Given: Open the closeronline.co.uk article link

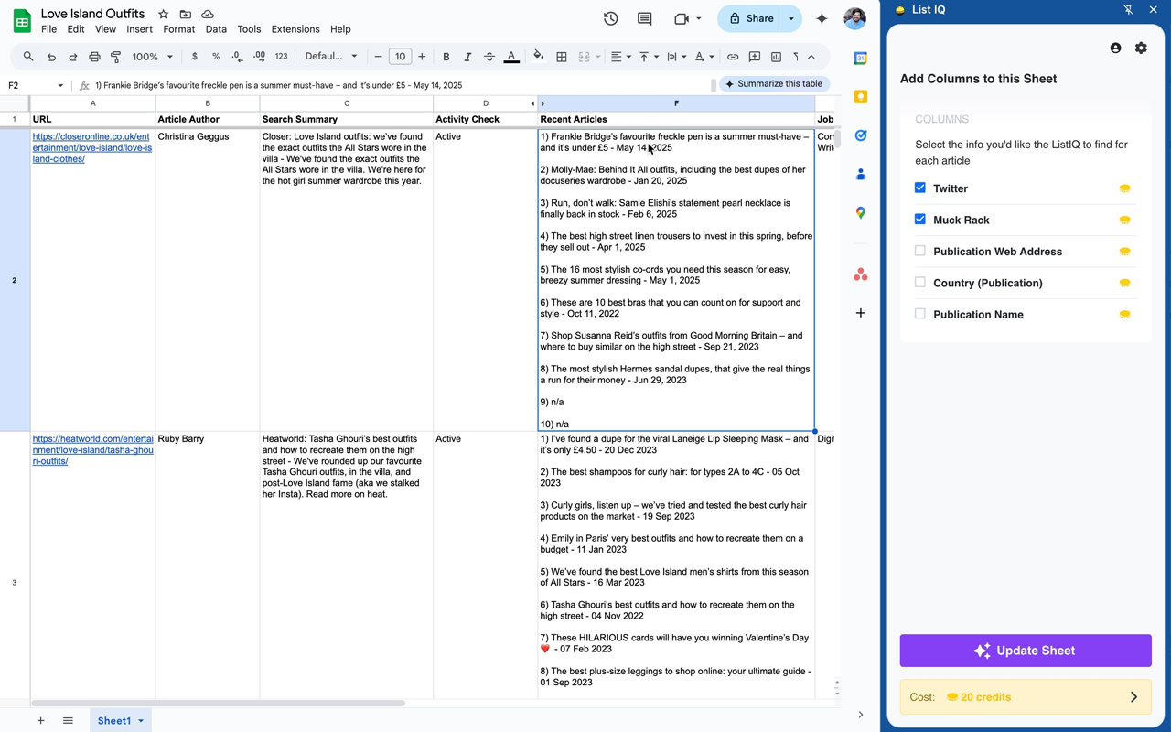Looking at the screenshot, I should (91, 147).
